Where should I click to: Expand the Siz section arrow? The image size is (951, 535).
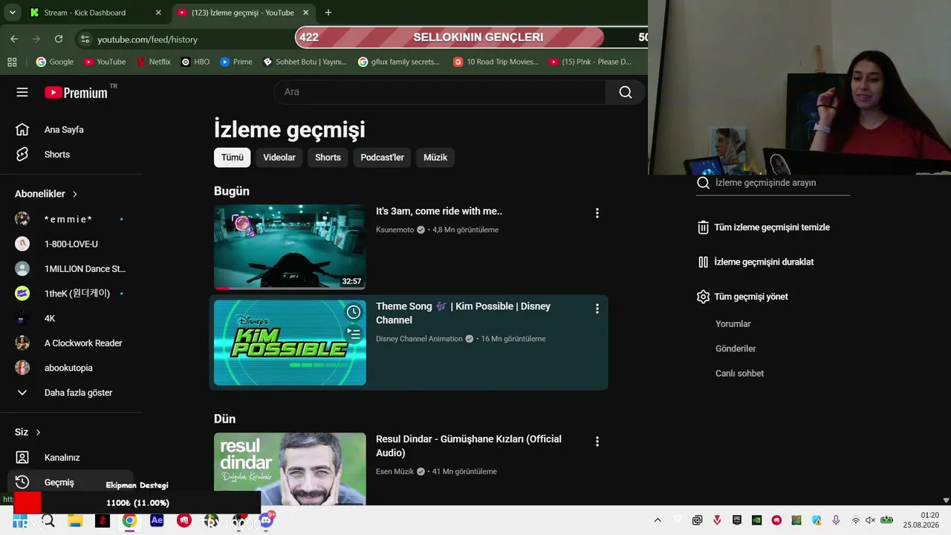(39, 432)
